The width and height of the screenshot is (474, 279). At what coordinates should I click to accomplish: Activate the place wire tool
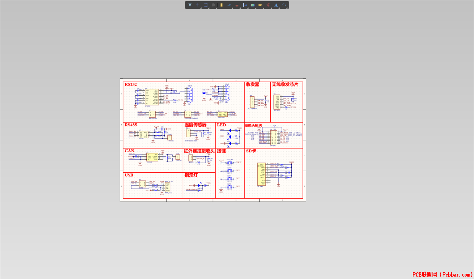(229, 5)
